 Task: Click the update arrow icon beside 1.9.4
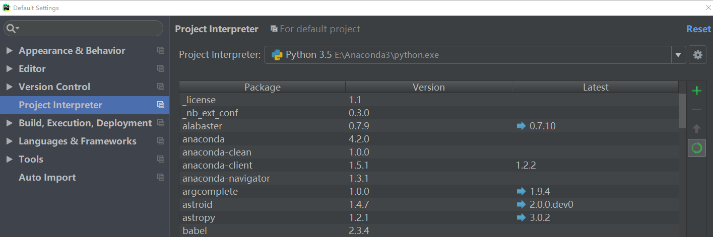521,191
